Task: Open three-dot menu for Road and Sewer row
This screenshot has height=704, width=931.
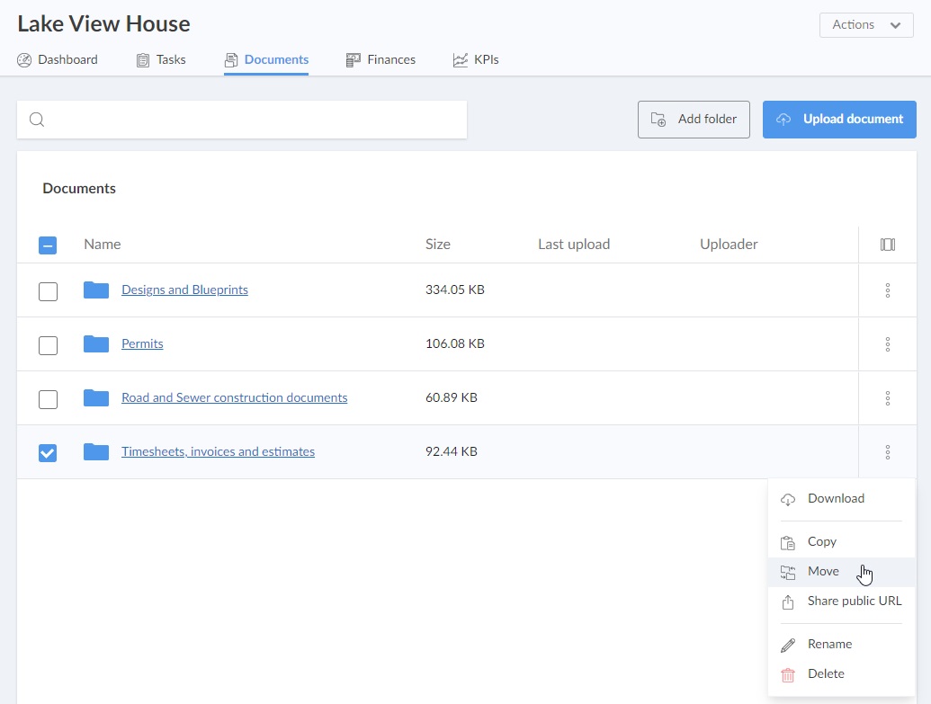Action: tap(887, 398)
